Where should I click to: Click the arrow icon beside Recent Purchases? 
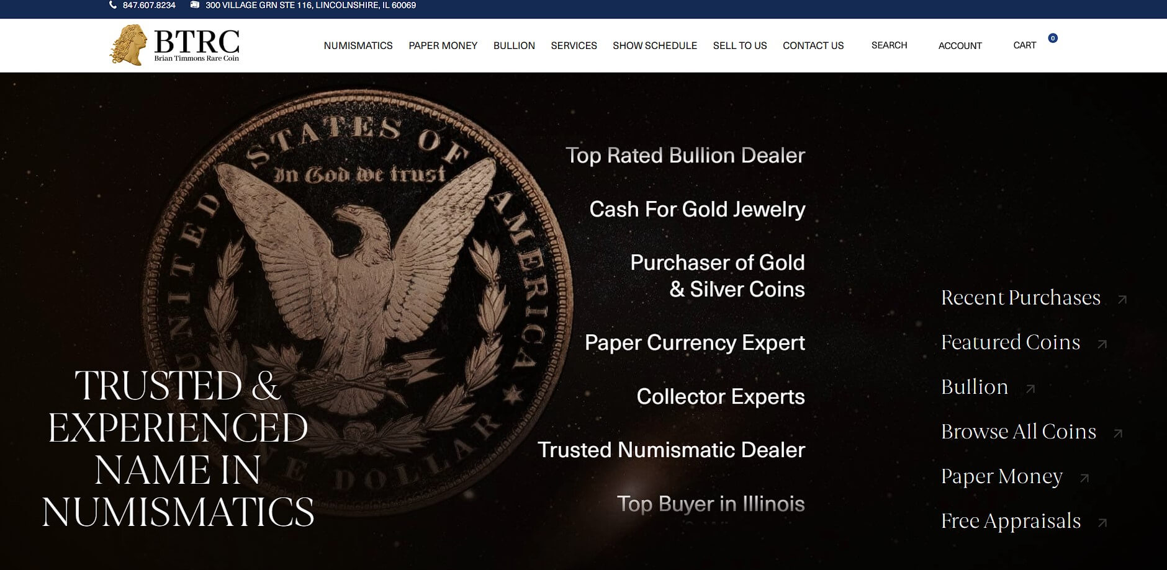(1122, 300)
